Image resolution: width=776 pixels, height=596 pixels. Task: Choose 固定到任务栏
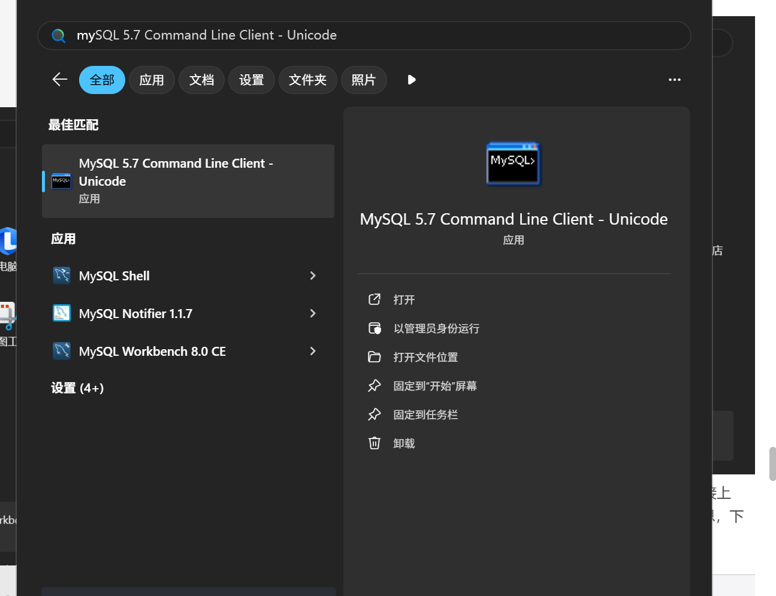click(x=425, y=415)
